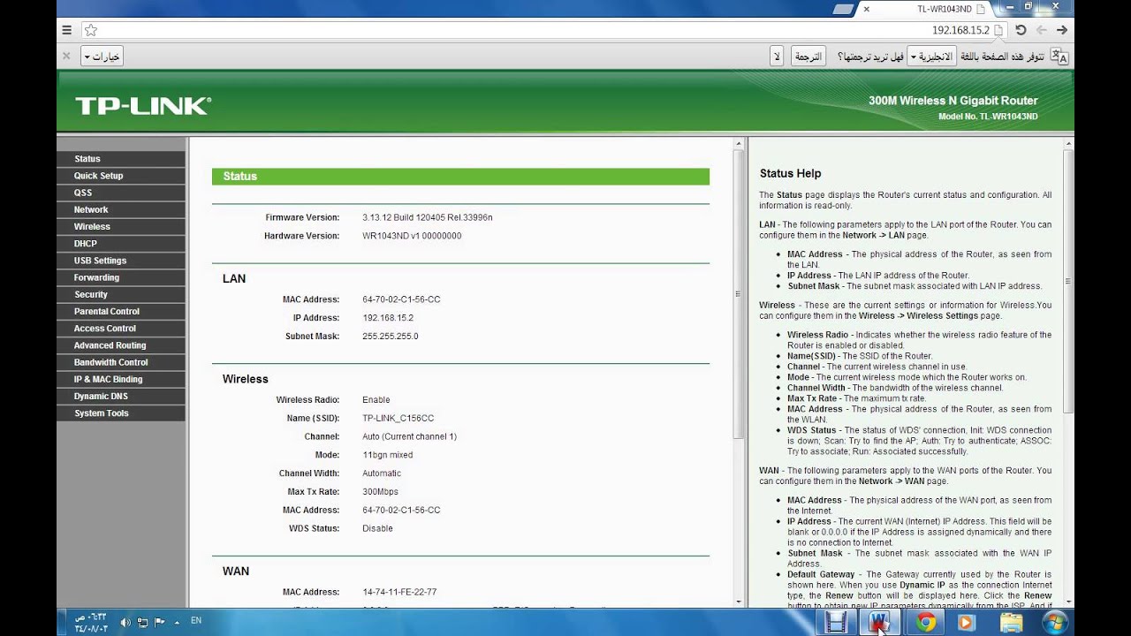
Task: Click the الترجمة translate button
Action: [808, 57]
